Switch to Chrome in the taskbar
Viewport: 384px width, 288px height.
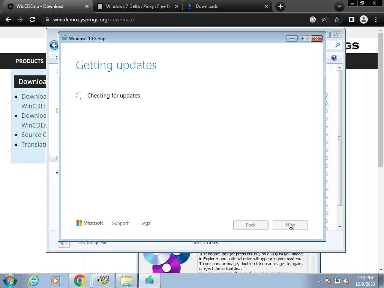pos(79,280)
